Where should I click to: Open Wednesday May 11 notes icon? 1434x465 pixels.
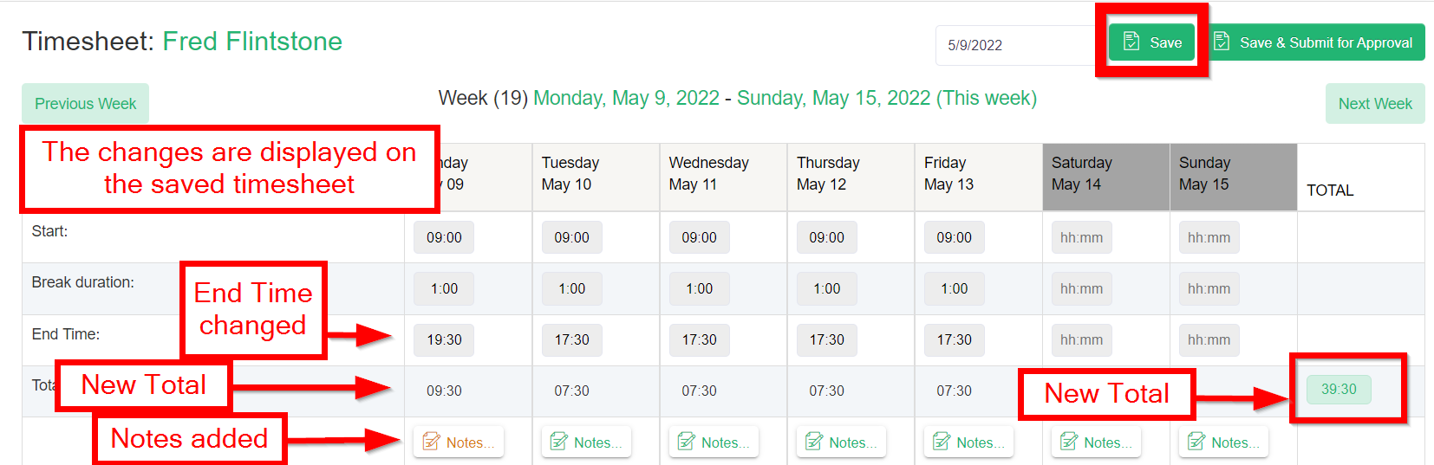[x=687, y=442]
